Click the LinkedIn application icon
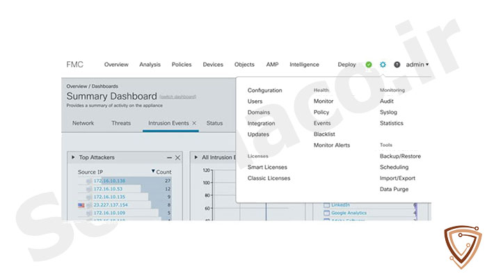487x274 pixels. [326, 205]
